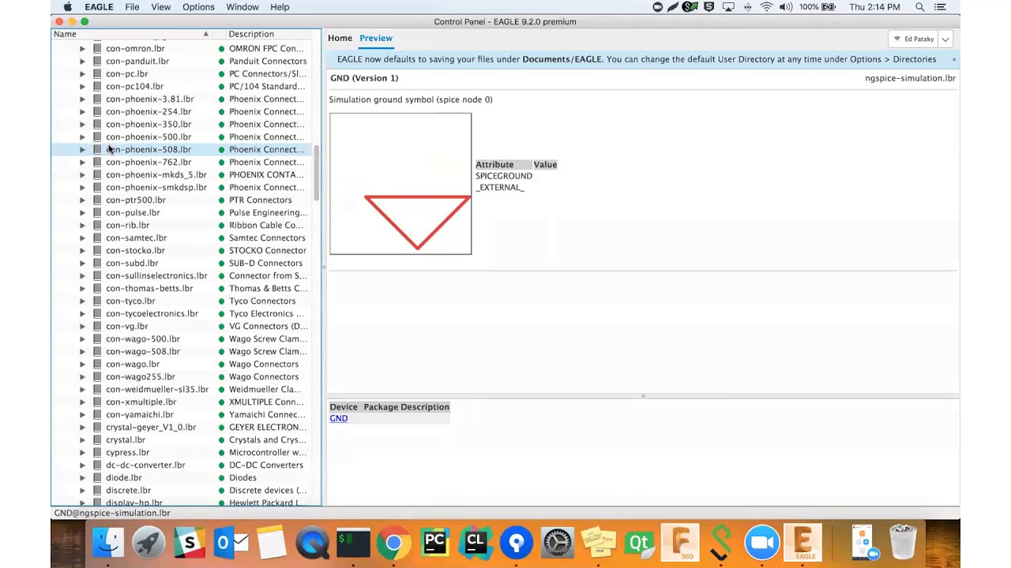Expand crystal-geyer_V1_0.lbr with its triangle
The image size is (1011, 568).
[82, 427]
